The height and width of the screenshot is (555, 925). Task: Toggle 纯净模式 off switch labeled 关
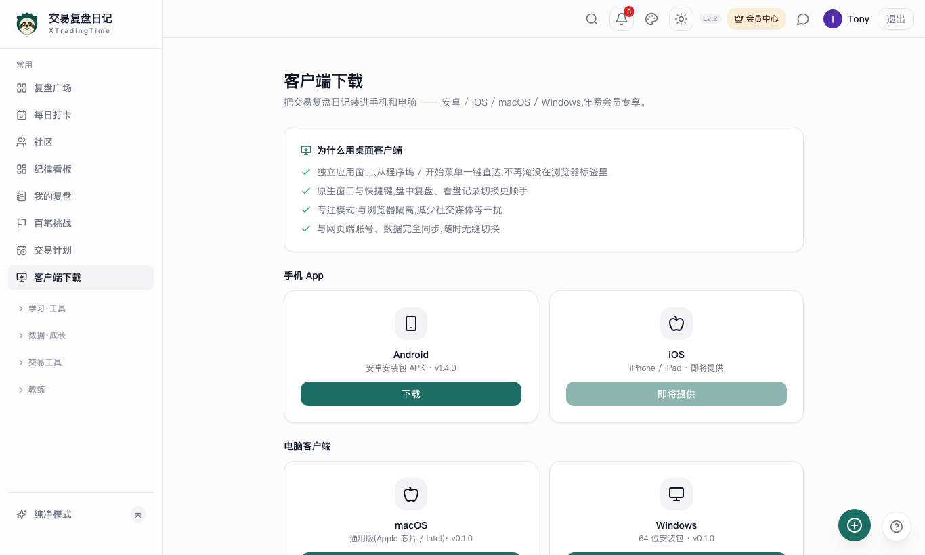tap(138, 514)
